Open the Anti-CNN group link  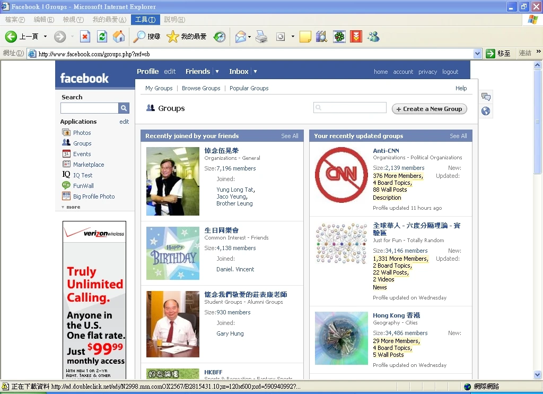pyautogui.click(x=386, y=150)
